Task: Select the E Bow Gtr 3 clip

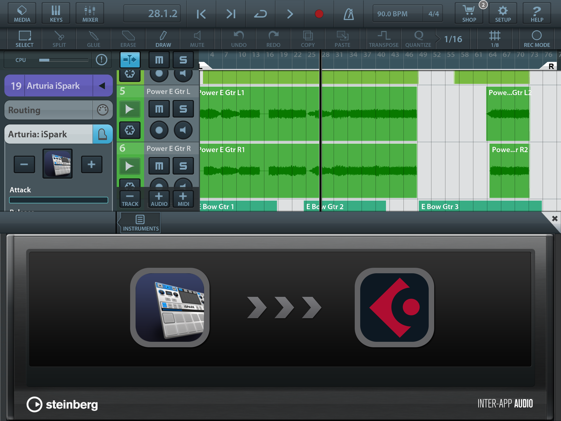Action: tap(480, 206)
